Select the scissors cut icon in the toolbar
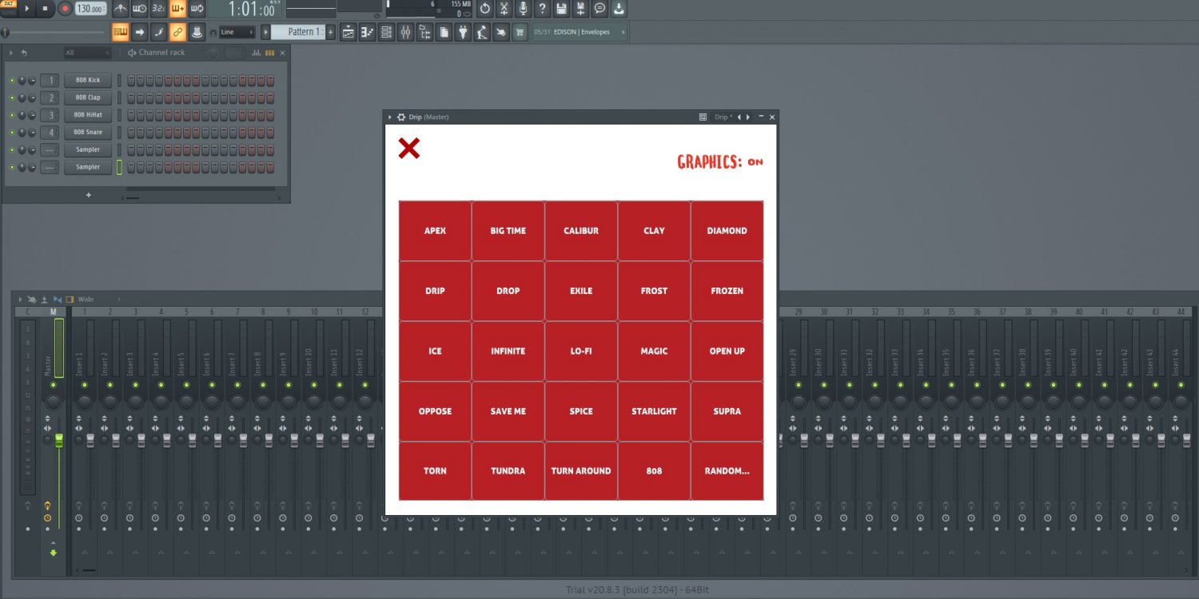Screen dimensions: 1199x599 505,9
